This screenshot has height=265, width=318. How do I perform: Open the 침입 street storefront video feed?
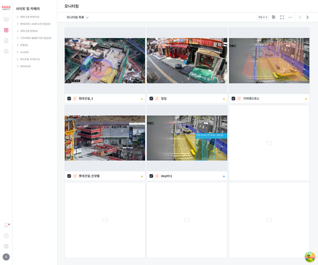click(187, 60)
